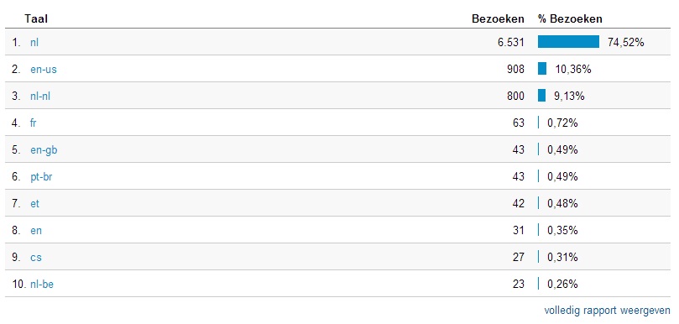Screen dimensions: 679x324
Task: Open the pt-br language link
Action: (42, 177)
